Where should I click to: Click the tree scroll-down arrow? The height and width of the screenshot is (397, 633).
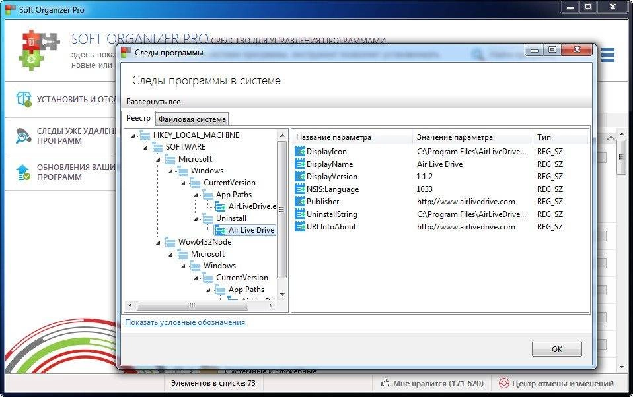[281, 295]
